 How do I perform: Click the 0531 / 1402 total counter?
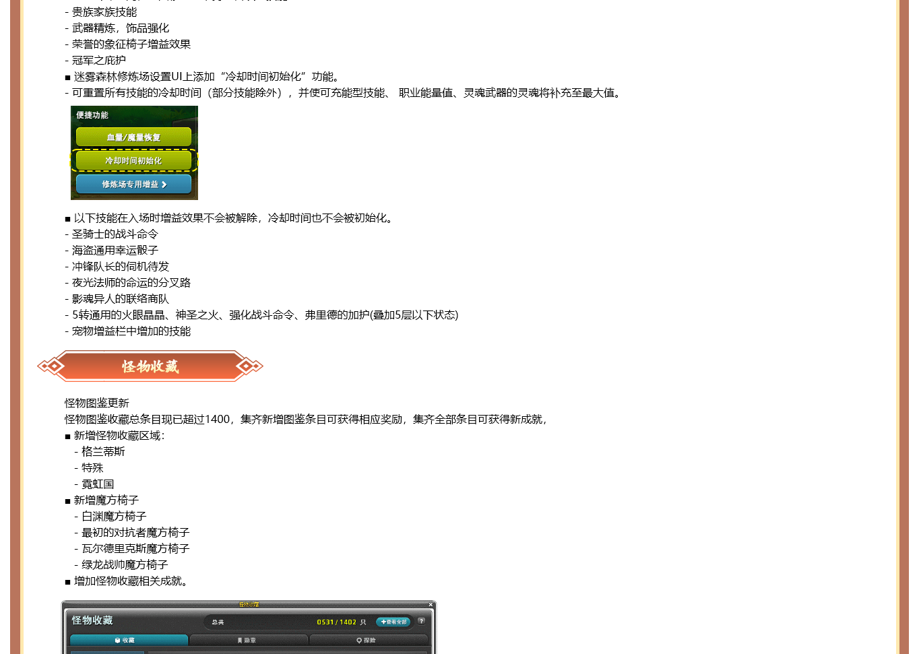click(x=336, y=622)
